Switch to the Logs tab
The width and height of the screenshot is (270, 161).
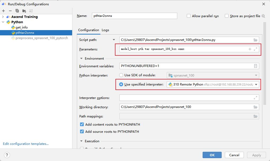coord(105,30)
